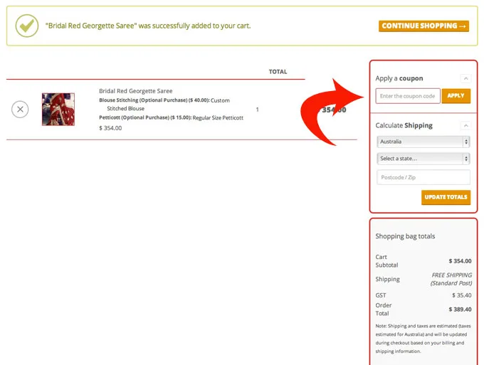The image size is (484, 365).
Task: Click the Continue Shopping button
Action: (x=423, y=26)
